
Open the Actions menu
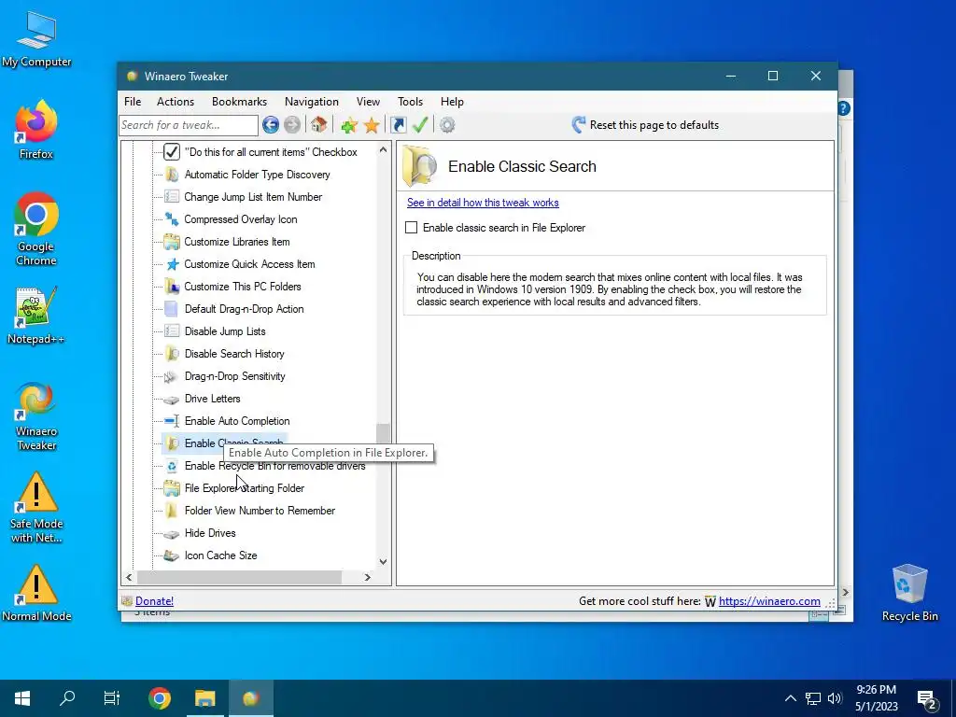coord(175,102)
